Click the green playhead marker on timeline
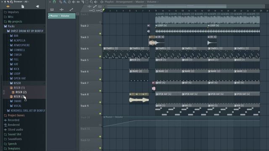 point(104,10)
